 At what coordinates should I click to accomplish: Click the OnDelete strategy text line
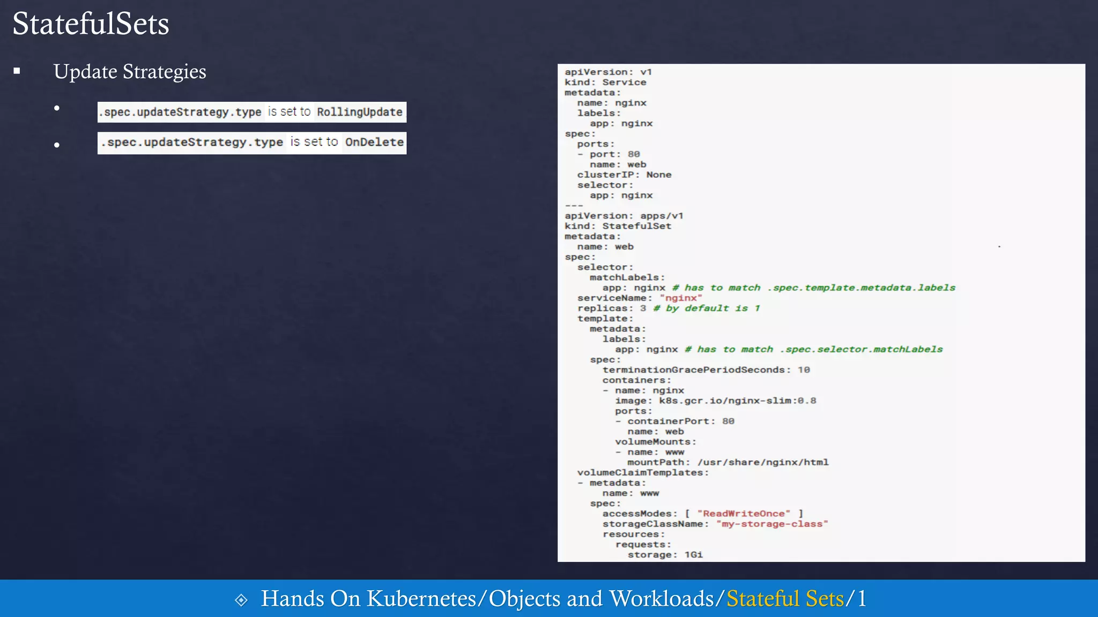251,142
